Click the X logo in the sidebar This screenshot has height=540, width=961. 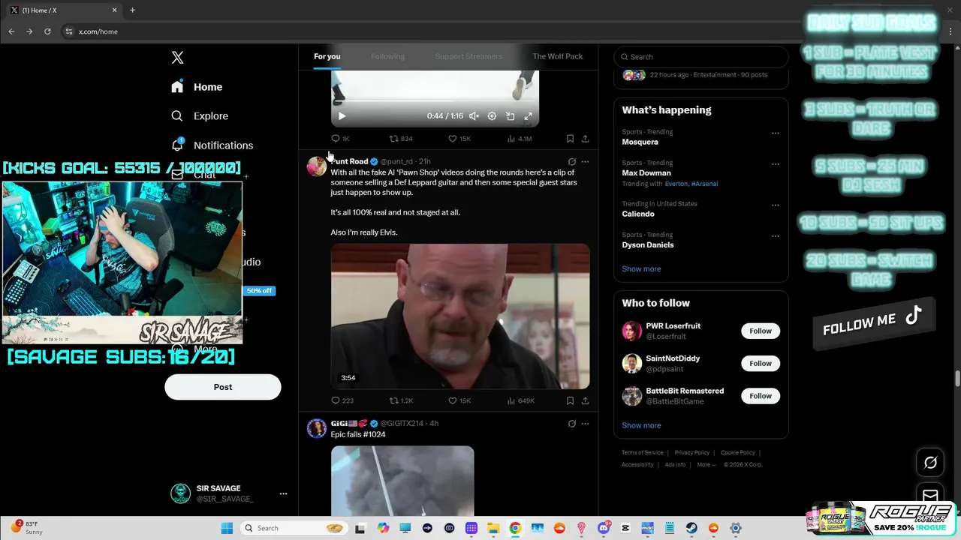click(177, 58)
